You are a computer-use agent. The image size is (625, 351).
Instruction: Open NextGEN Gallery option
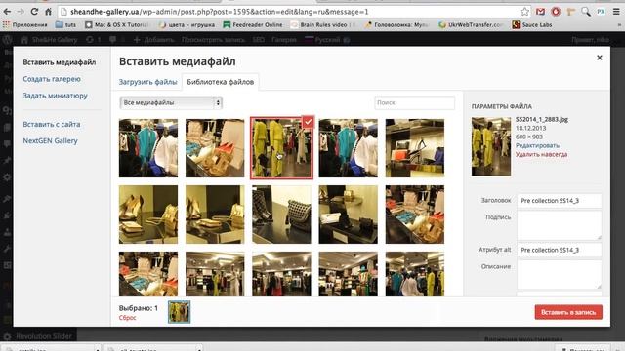point(50,140)
